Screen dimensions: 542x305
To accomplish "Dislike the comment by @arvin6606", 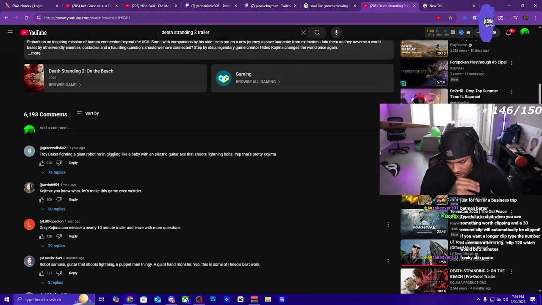I will tap(59, 200).
